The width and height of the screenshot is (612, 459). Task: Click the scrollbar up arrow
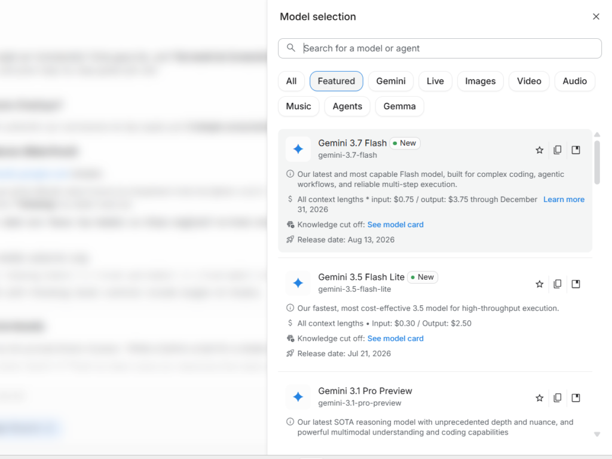pyautogui.click(x=597, y=134)
